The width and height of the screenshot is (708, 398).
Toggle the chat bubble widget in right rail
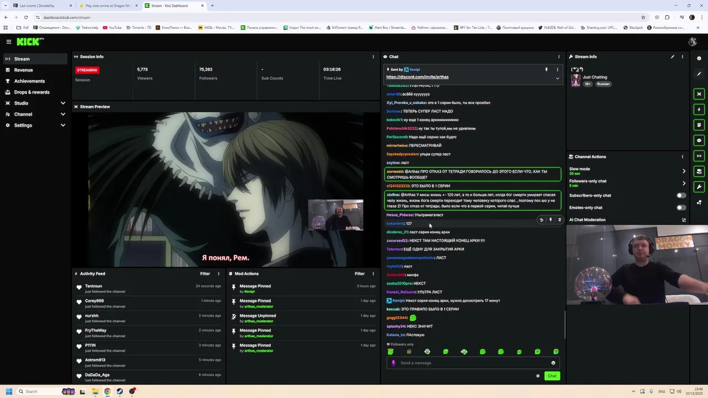coord(699,140)
